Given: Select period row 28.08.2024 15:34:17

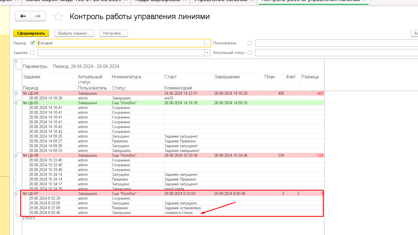Looking at the screenshot, I should click(46, 184).
